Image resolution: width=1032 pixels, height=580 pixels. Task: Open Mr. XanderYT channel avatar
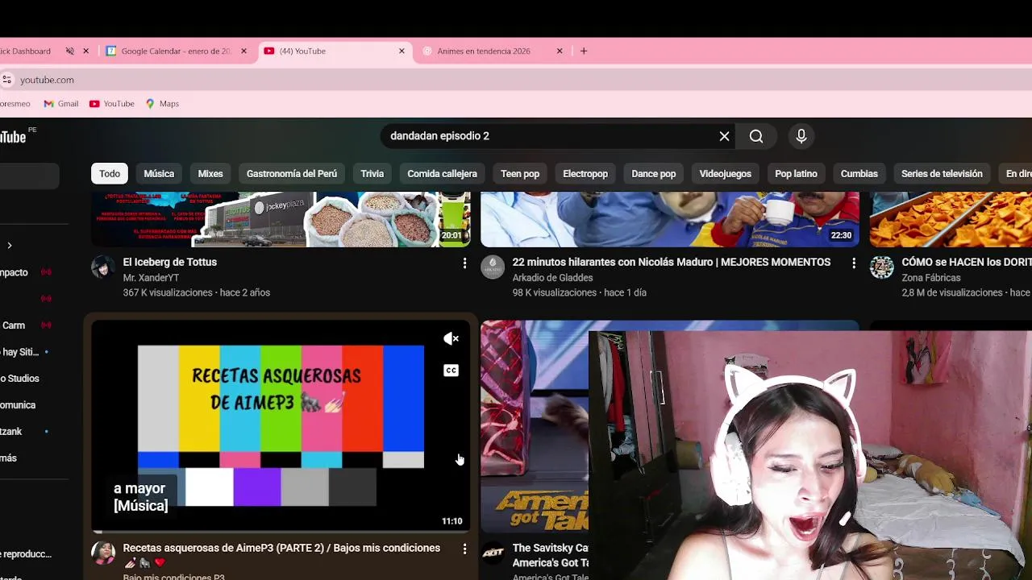(103, 267)
